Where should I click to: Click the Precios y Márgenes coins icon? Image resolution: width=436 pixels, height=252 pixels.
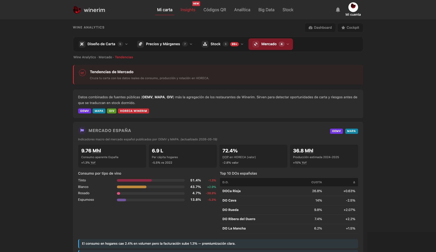click(140, 44)
